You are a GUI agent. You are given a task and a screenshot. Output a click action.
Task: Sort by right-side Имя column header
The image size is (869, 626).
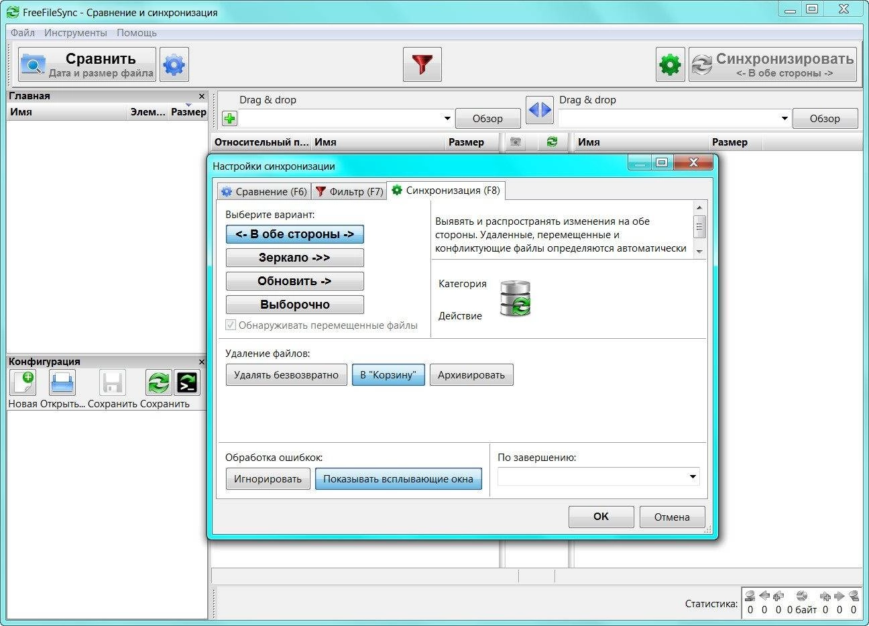[642, 142]
